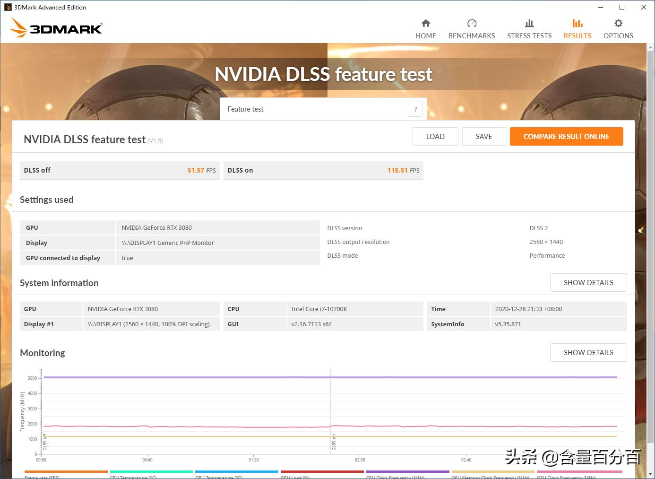
Task: Click the Time value 2020-12-28 21:33
Action: pyautogui.click(x=528, y=309)
